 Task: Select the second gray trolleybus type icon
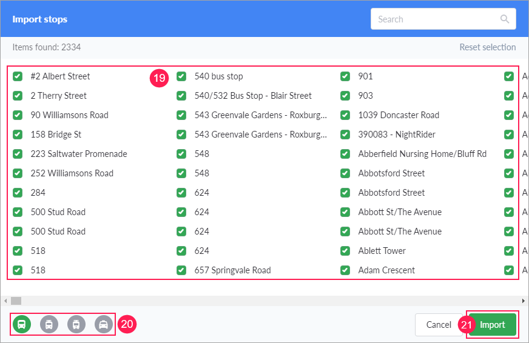[x=49, y=324]
